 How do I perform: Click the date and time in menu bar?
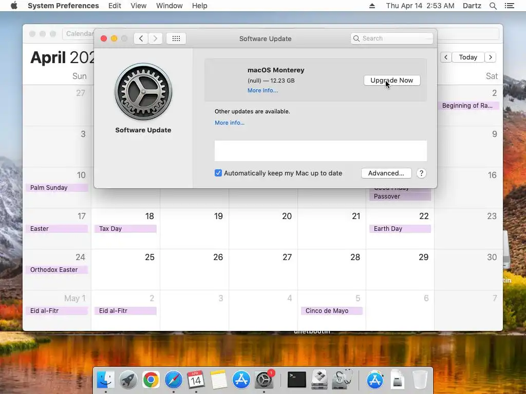[420, 6]
